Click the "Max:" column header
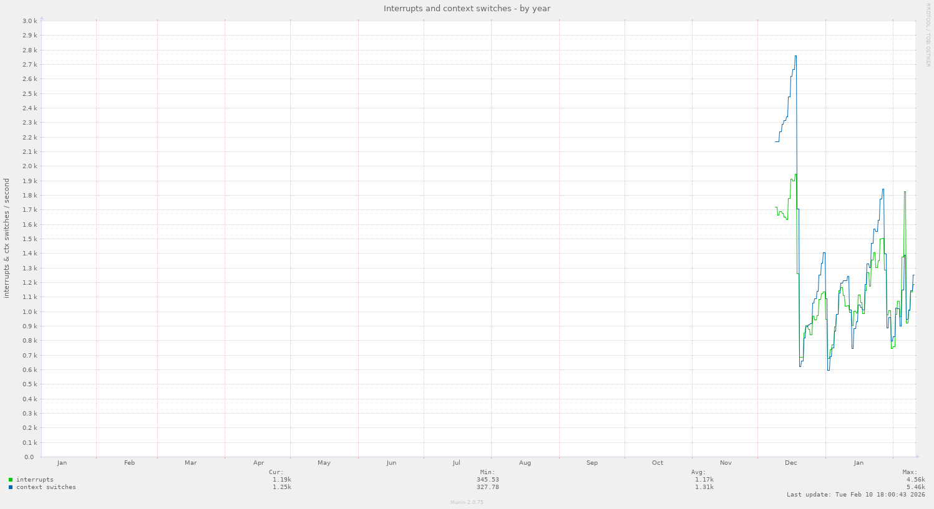This screenshot has height=509, width=934. [910, 472]
